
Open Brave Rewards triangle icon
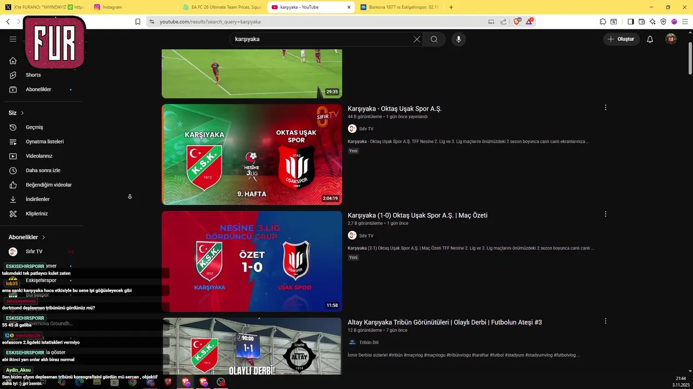coord(529,22)
